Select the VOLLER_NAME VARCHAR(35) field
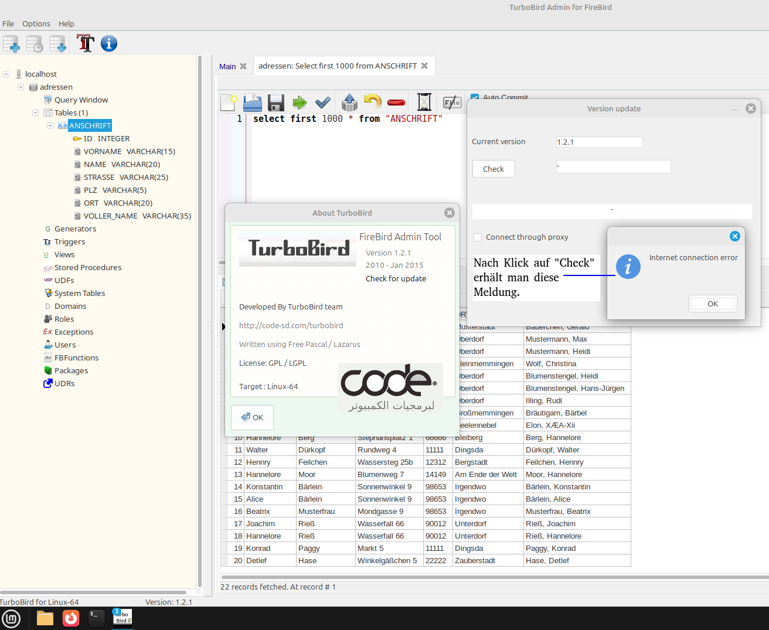 [x=137, y=216]
